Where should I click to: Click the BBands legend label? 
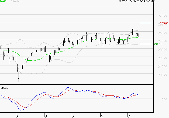15,1
